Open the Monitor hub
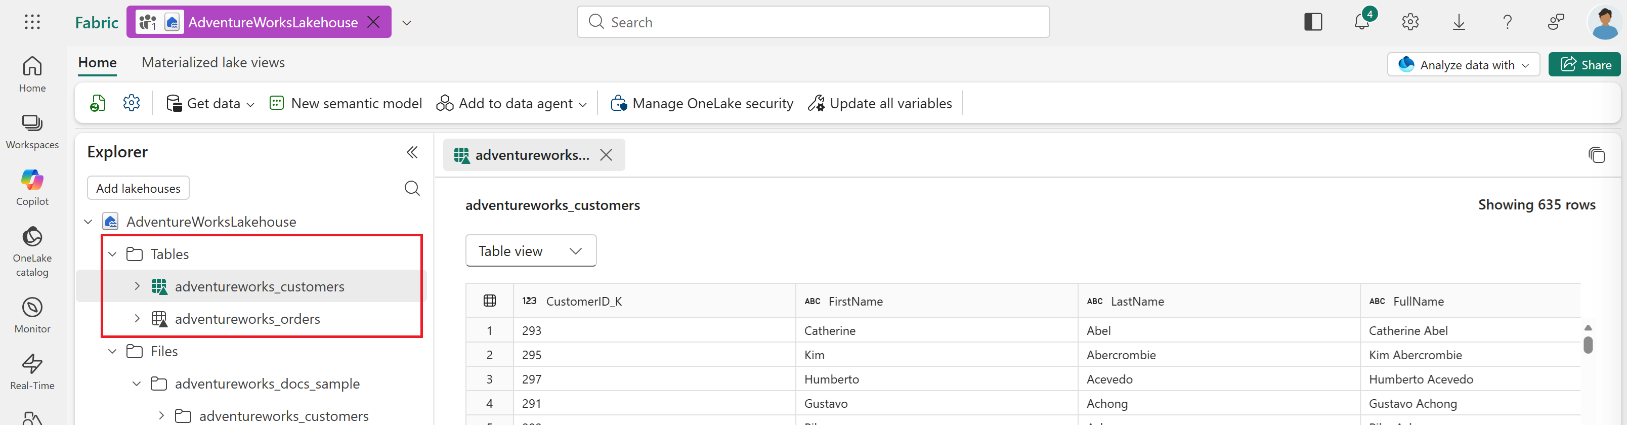This screenshot has height=425, width=1627. (x=32, y=315)
